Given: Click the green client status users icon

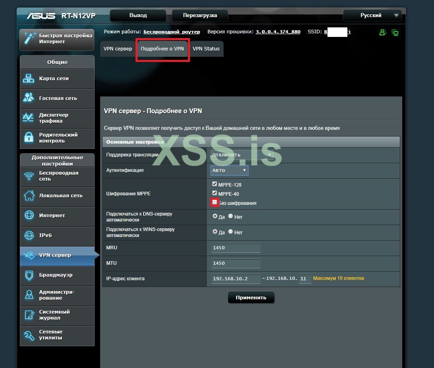Looking at the screenshot, I should coord(382,32).
